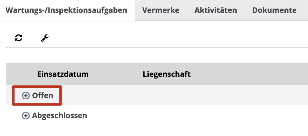Click the plus icon beside Abgeschlossen
308x136 pixels.
coord(25,116)
